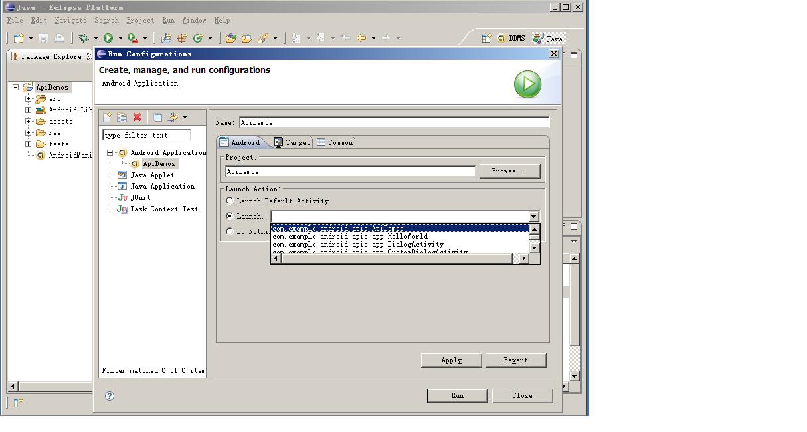Click the Save icon in Eclipse toolbar
This screenshot has width=807, height=432.
[x=43, y=39]
